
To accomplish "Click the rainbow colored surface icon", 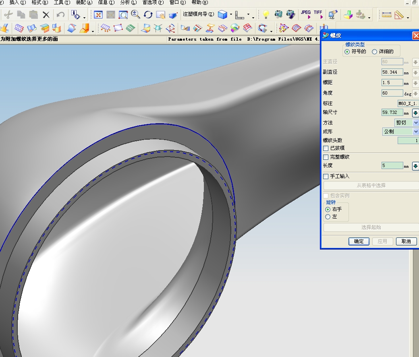I will pyautogui.click(x=235, y=28).
